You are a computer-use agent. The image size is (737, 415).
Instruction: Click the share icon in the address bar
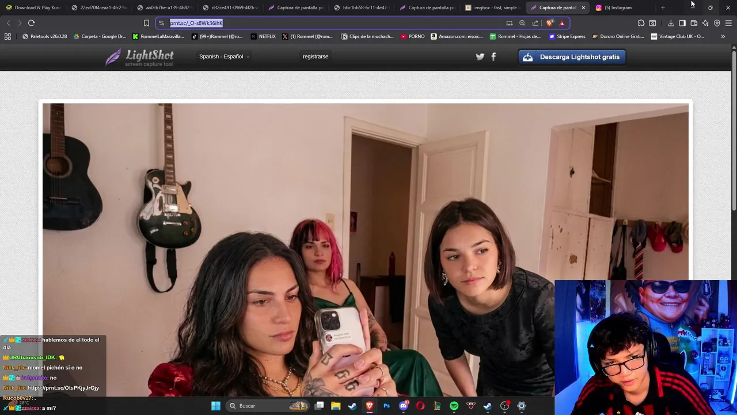tap(535, 23)
